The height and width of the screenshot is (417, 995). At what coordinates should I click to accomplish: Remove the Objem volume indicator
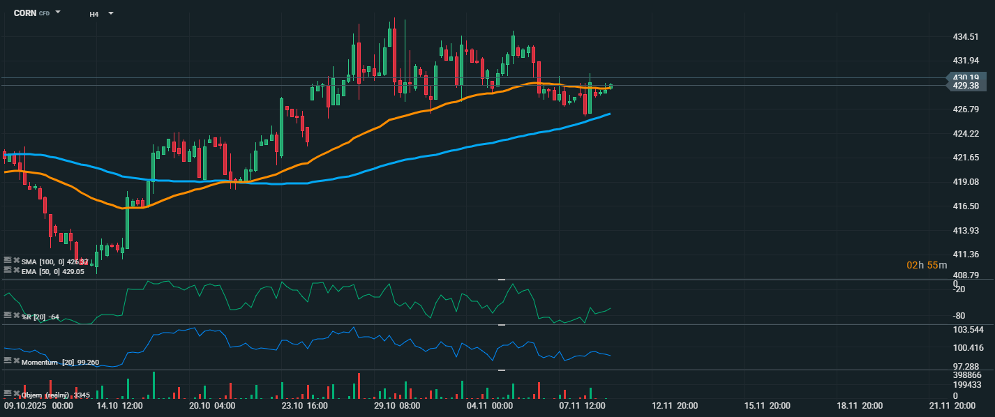click(16, 394)
